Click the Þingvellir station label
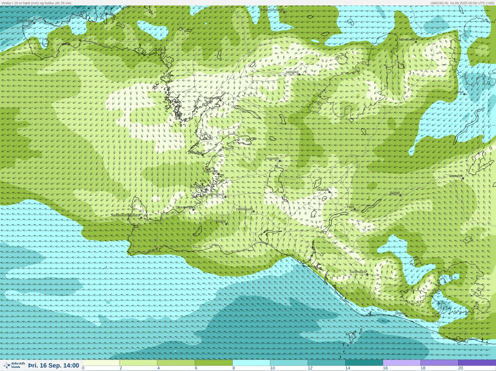Viewport: 496px width, 371px height. pos(272,158)
